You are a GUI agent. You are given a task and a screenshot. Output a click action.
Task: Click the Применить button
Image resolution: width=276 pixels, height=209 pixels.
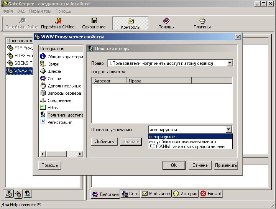click(x=226, y=165)
